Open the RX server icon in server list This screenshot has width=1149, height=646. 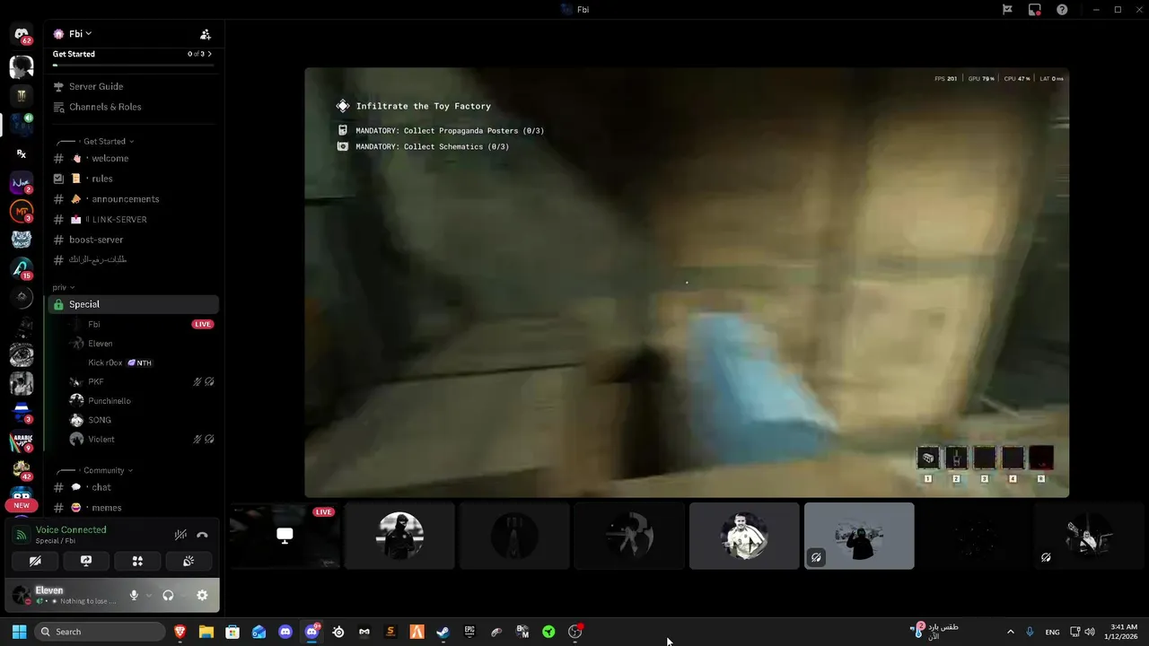[22, 153]
